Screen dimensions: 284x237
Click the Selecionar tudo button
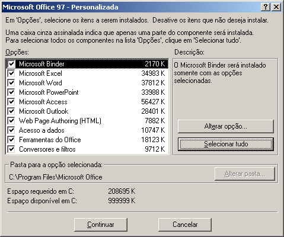coord(226,144)
